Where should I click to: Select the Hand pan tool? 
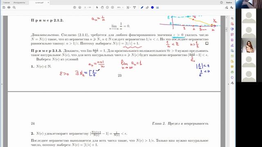102,7
